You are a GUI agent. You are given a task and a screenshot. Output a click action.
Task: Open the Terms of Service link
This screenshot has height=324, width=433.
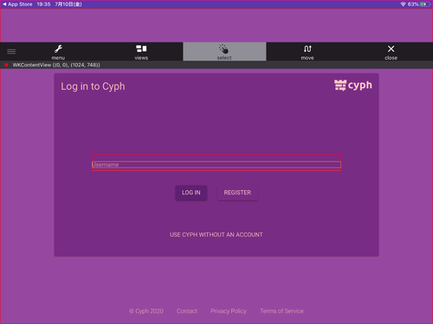tap(281, 311)
